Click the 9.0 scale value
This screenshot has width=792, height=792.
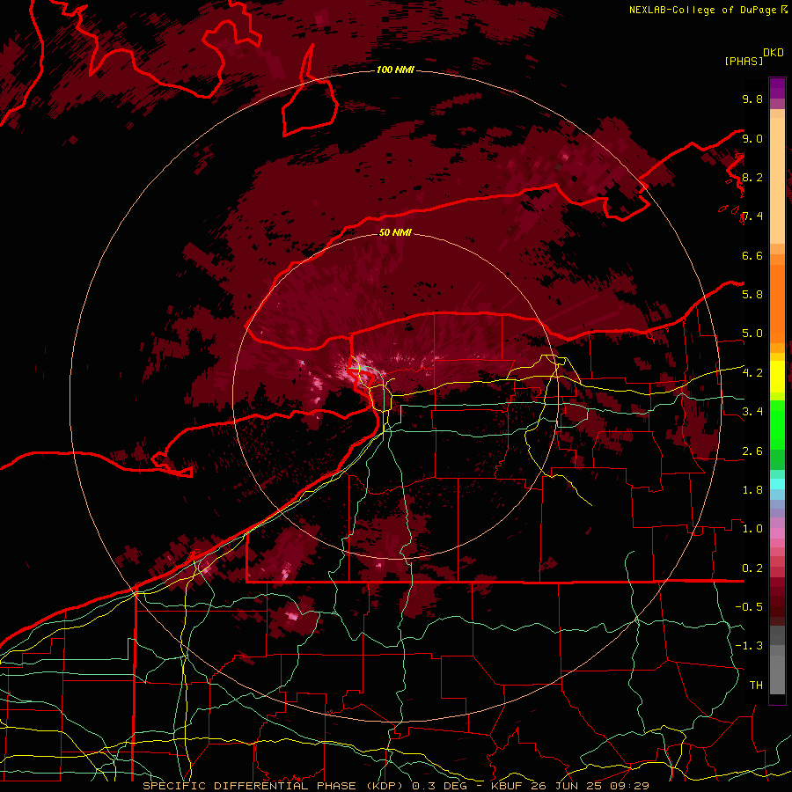pos(752,138)
